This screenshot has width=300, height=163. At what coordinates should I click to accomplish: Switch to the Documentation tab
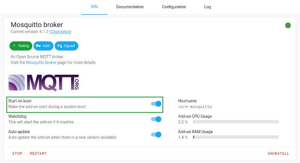(130, 7)
